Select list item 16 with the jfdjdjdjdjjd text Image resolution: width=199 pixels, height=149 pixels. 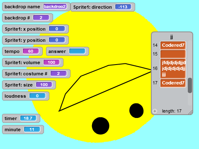173,69
